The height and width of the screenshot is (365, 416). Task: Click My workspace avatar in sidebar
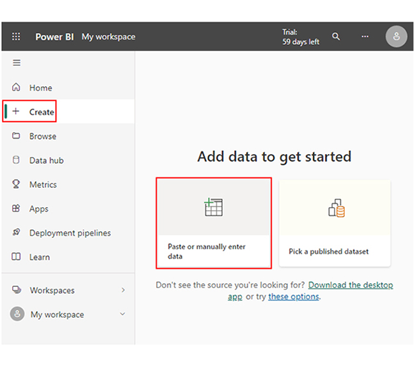pos(17,314)
